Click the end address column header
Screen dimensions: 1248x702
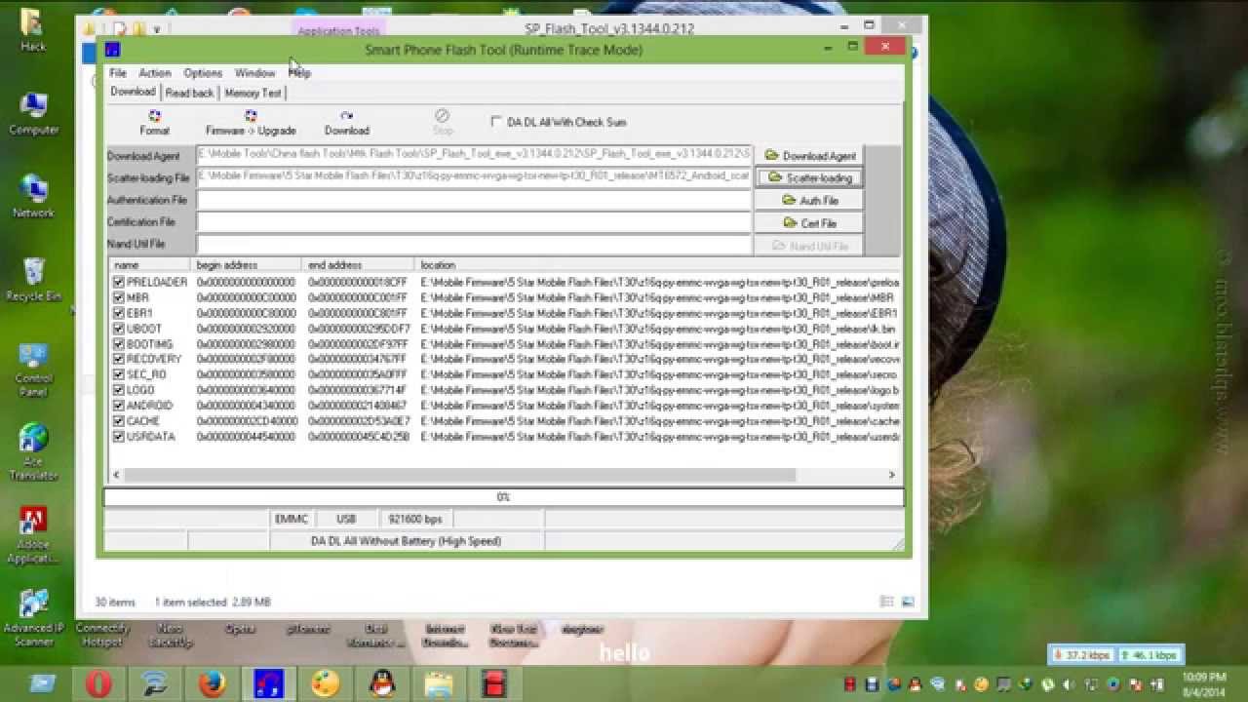pos(359,265)
